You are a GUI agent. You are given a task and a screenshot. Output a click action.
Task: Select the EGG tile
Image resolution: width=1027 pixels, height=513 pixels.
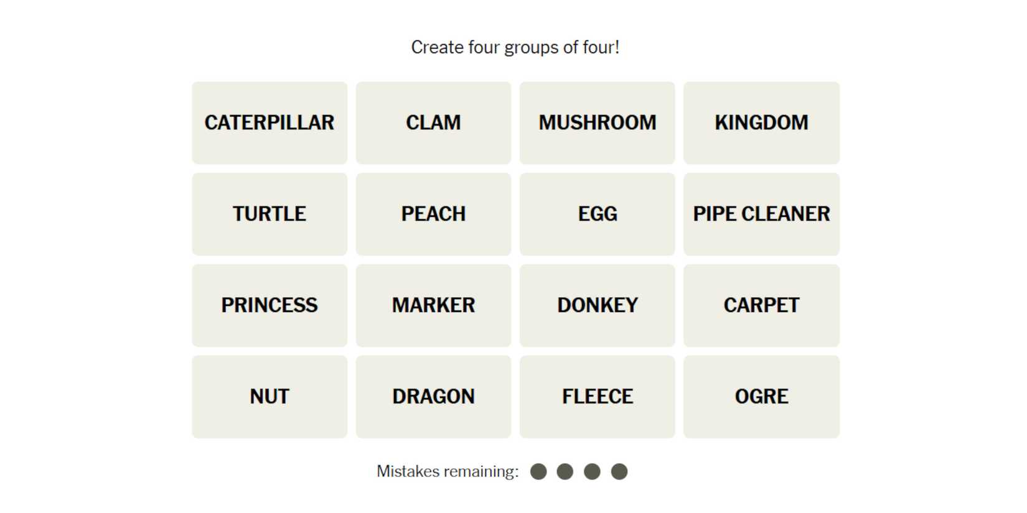[597, 214]
